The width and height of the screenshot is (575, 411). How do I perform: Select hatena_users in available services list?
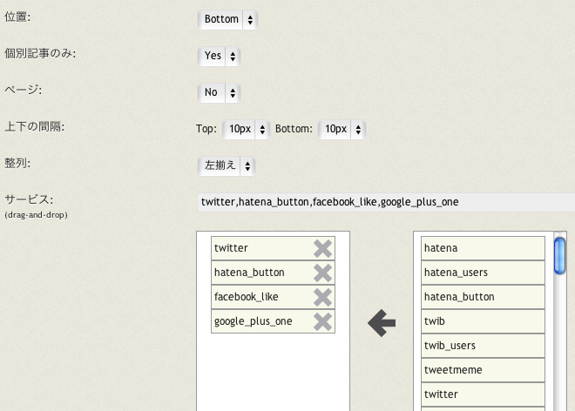(483, 273)
